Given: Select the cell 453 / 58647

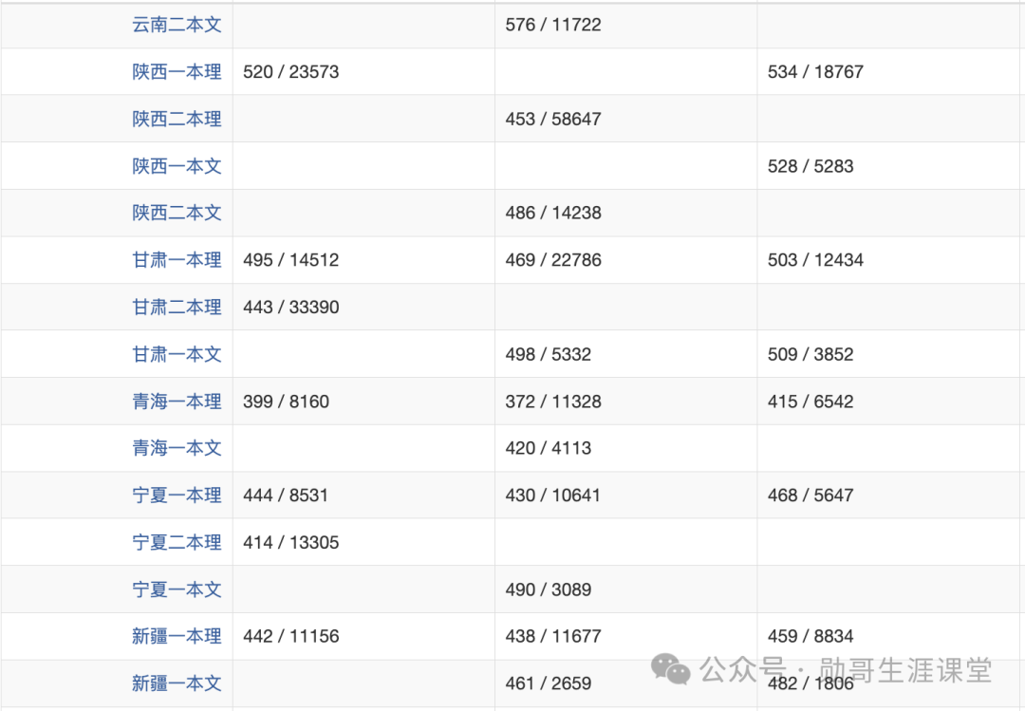Looking at the screenshot, I should (625, 119).
